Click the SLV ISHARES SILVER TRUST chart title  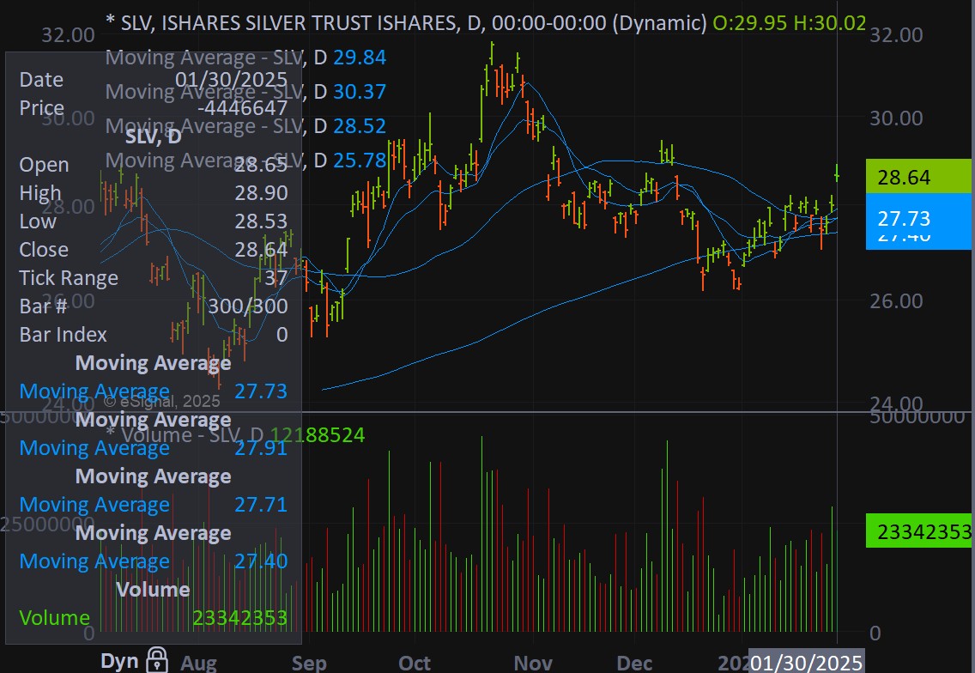pos(407,23)
